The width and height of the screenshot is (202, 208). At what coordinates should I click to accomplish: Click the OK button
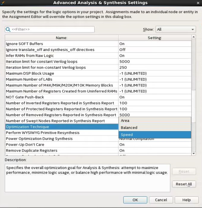click(135, 200)
